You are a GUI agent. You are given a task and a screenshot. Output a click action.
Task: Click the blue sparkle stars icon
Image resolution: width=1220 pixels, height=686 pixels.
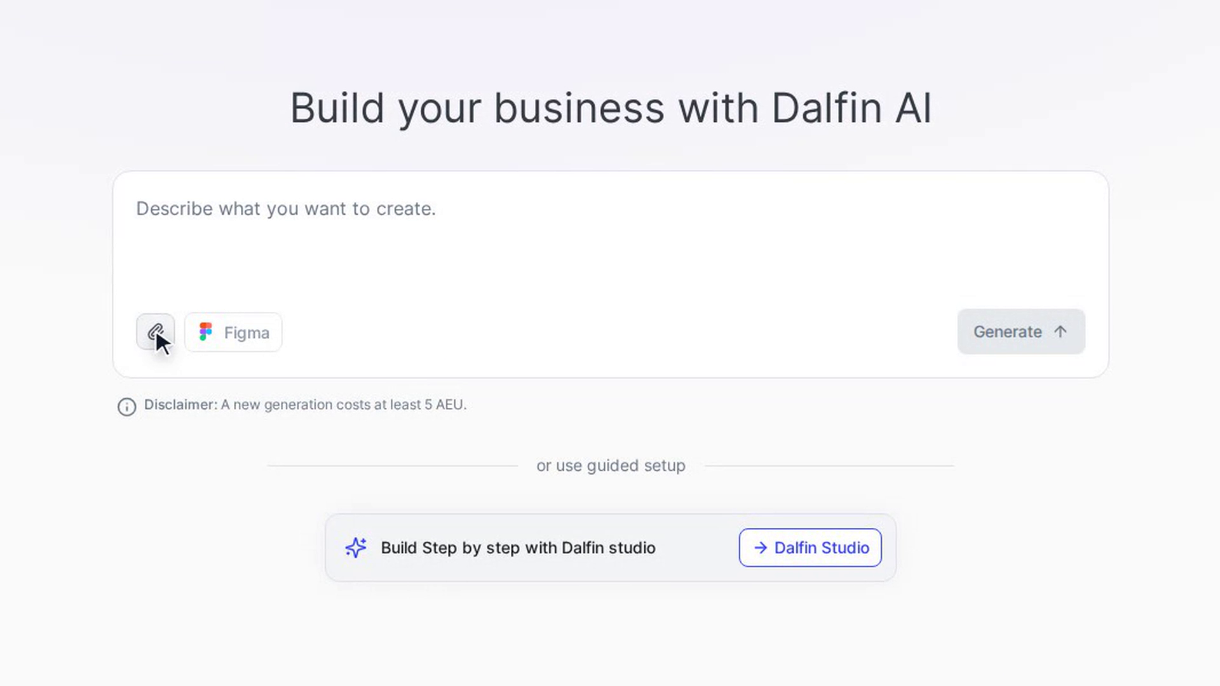click(356, 548)
